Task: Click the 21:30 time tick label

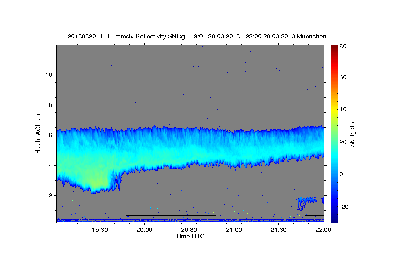Action: pyautogui.click(x=279, y=230)
